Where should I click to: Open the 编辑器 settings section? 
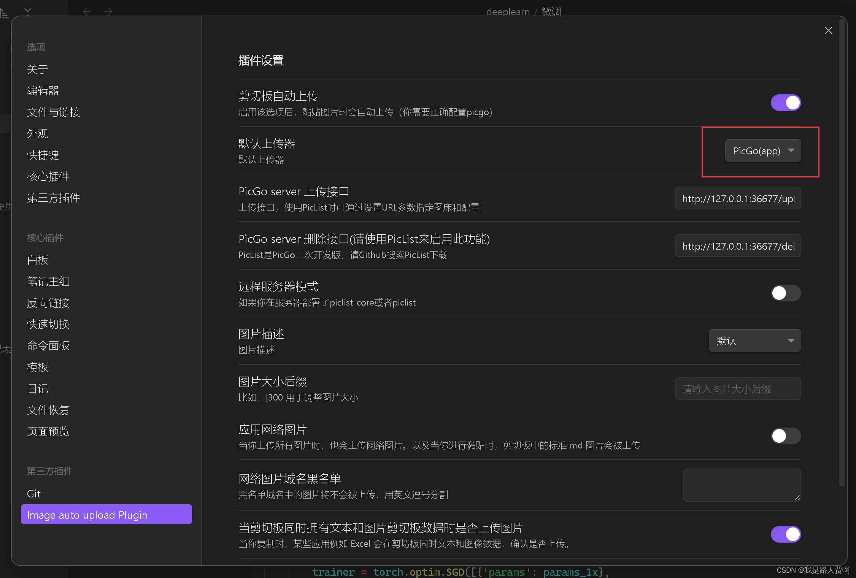coord(43,90)
